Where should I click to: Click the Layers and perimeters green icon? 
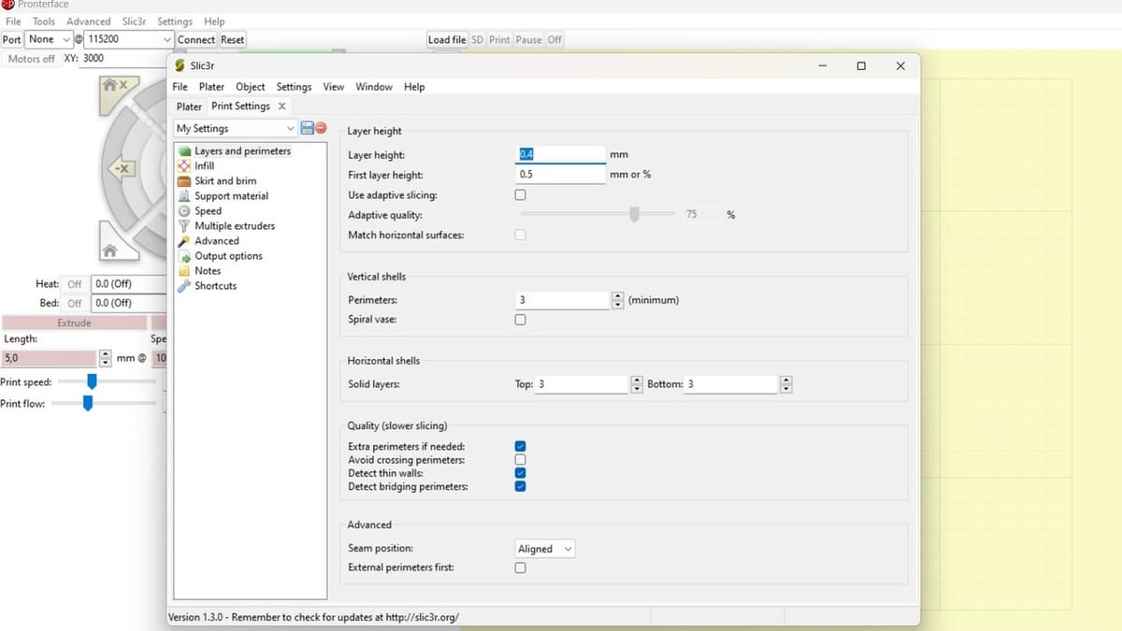coord(184,151)
